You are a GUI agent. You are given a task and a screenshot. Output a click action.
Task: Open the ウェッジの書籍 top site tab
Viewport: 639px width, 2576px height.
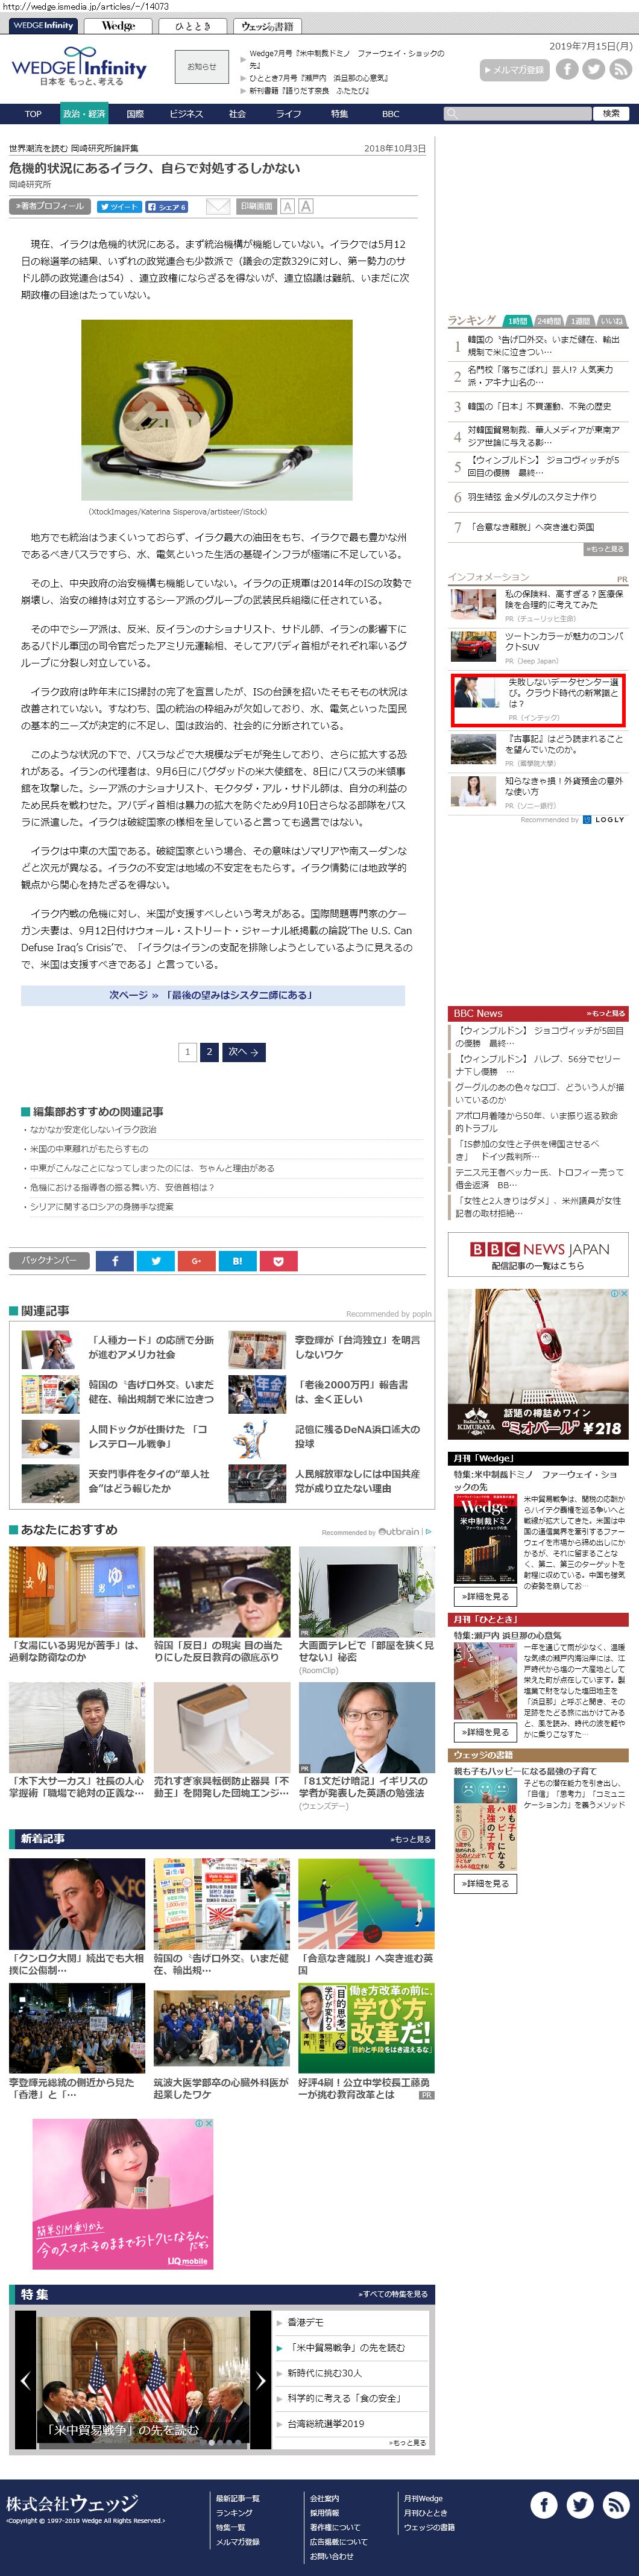pos(267,26)
